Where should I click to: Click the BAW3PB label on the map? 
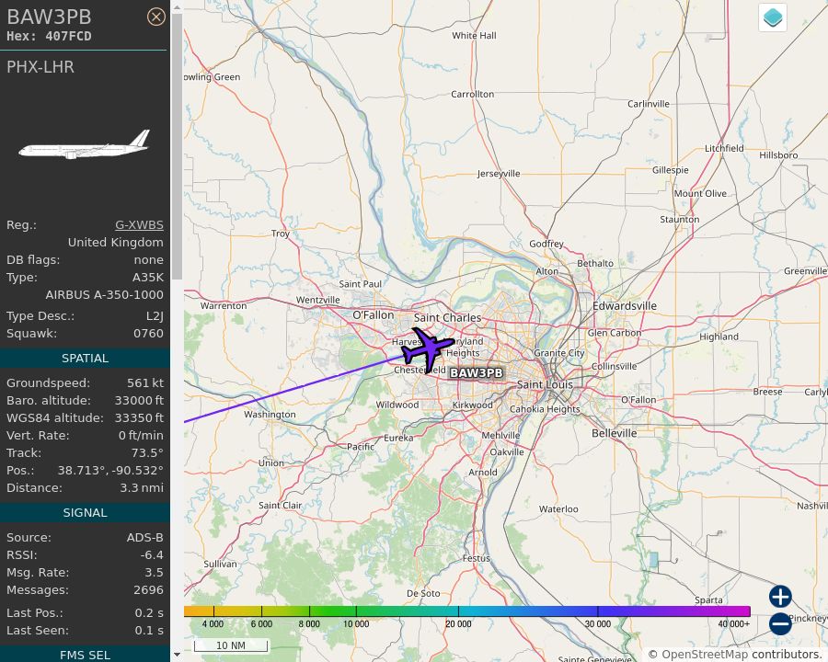coord(476,373)
